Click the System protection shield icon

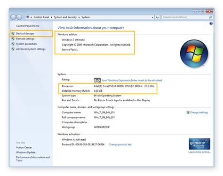pyautogui.click(x=13, y=44)
